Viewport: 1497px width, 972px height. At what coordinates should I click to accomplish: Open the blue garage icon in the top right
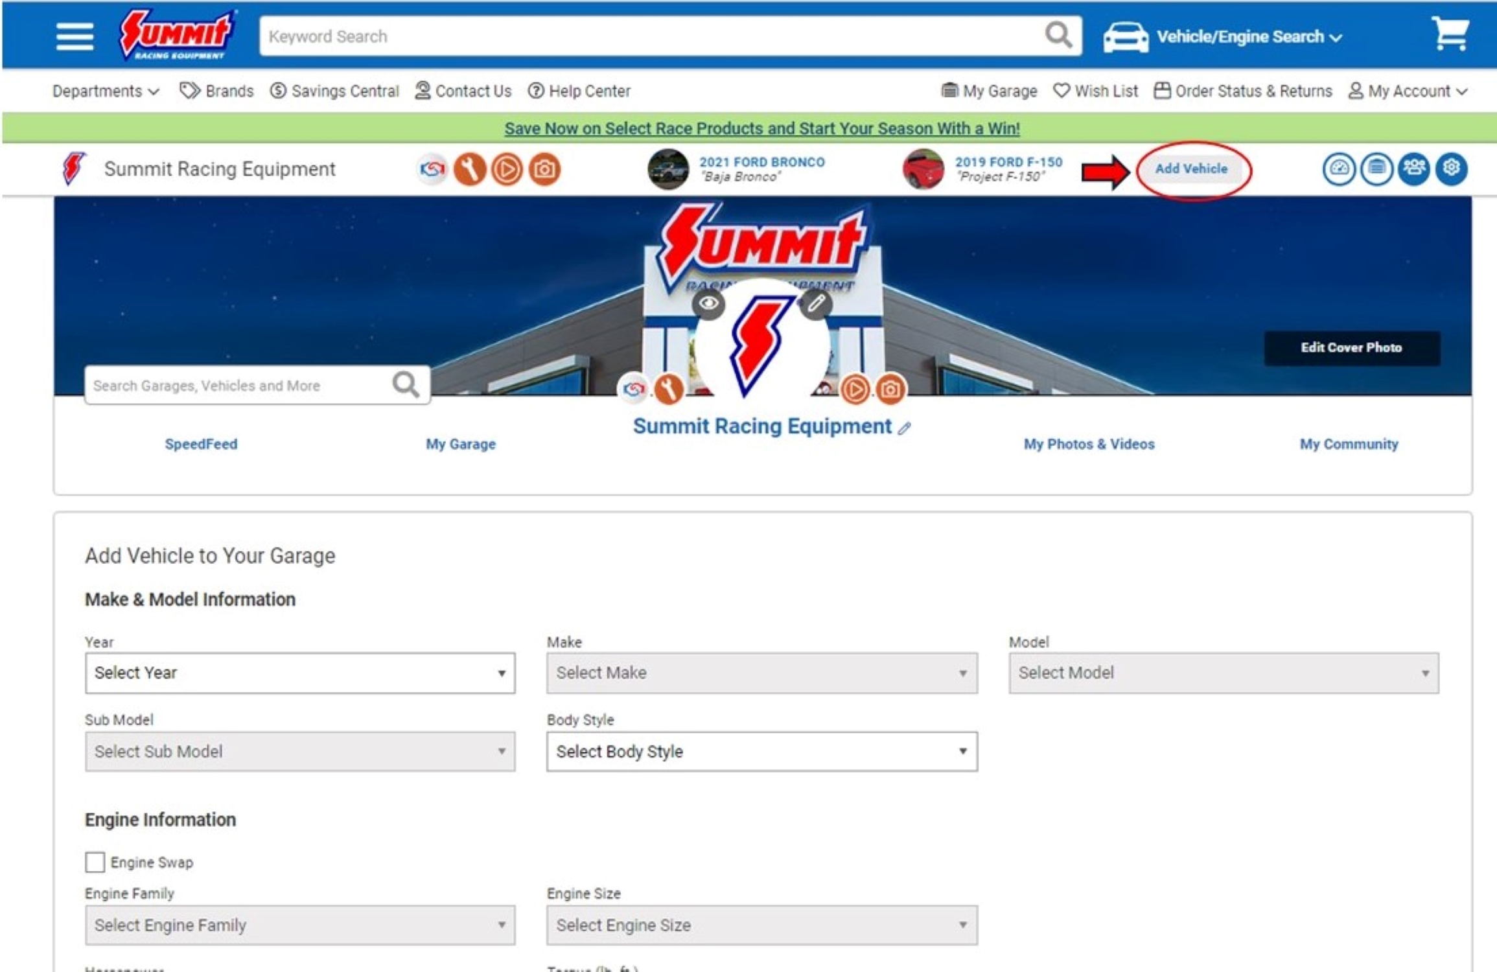pos(1378,170)
